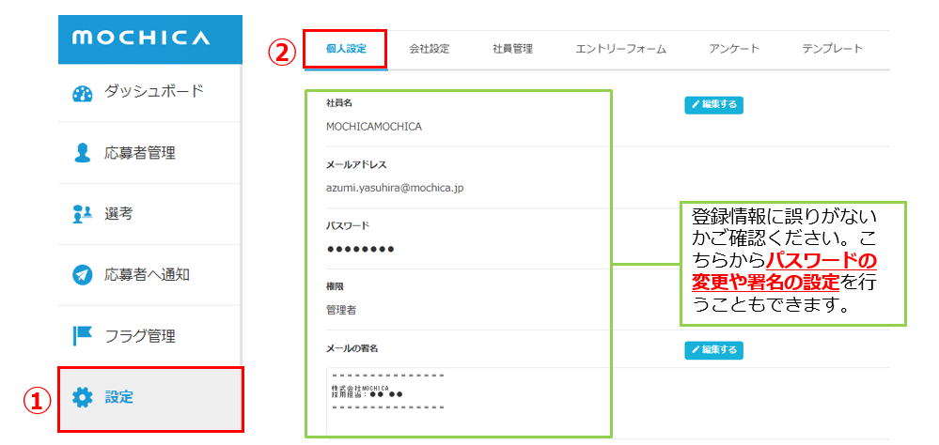Image resolution: width=939 pixels, height=445 pixels.
Task: Switch to the テンプレート tab
Action: coord(832,49)
